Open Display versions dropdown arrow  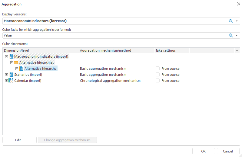click(237, 21)
